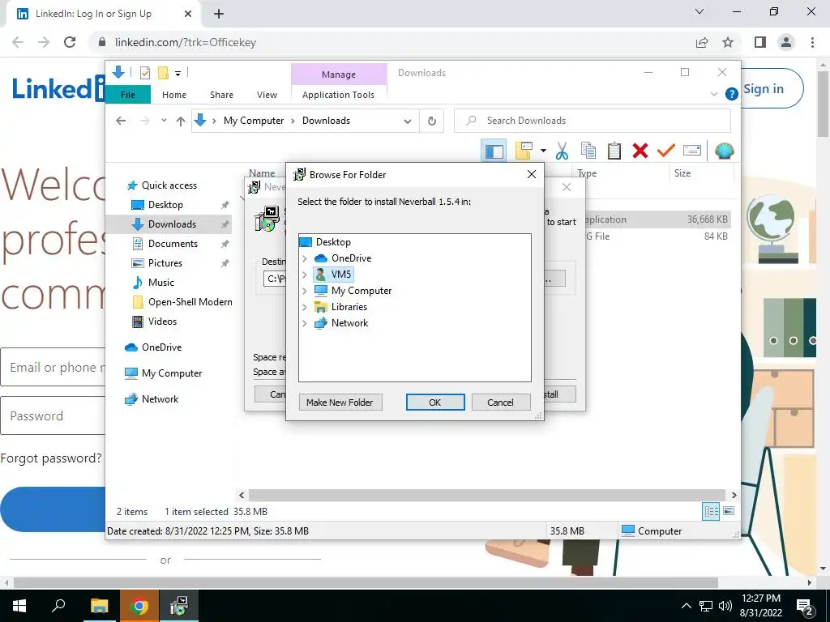Click the red X Delete icon in toolbar

pos(640,151)
